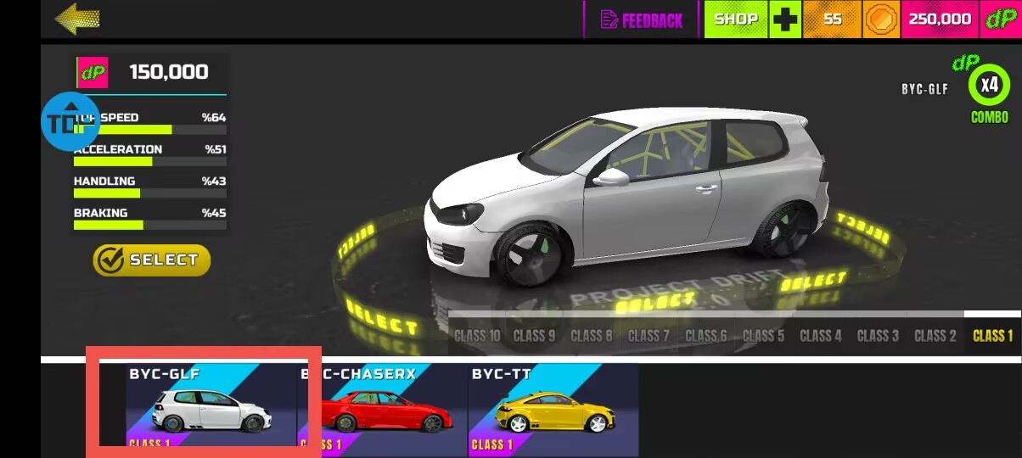1022x458 pixels.
Task: Tap the Handling stat bar
Action: coord(150,193)
